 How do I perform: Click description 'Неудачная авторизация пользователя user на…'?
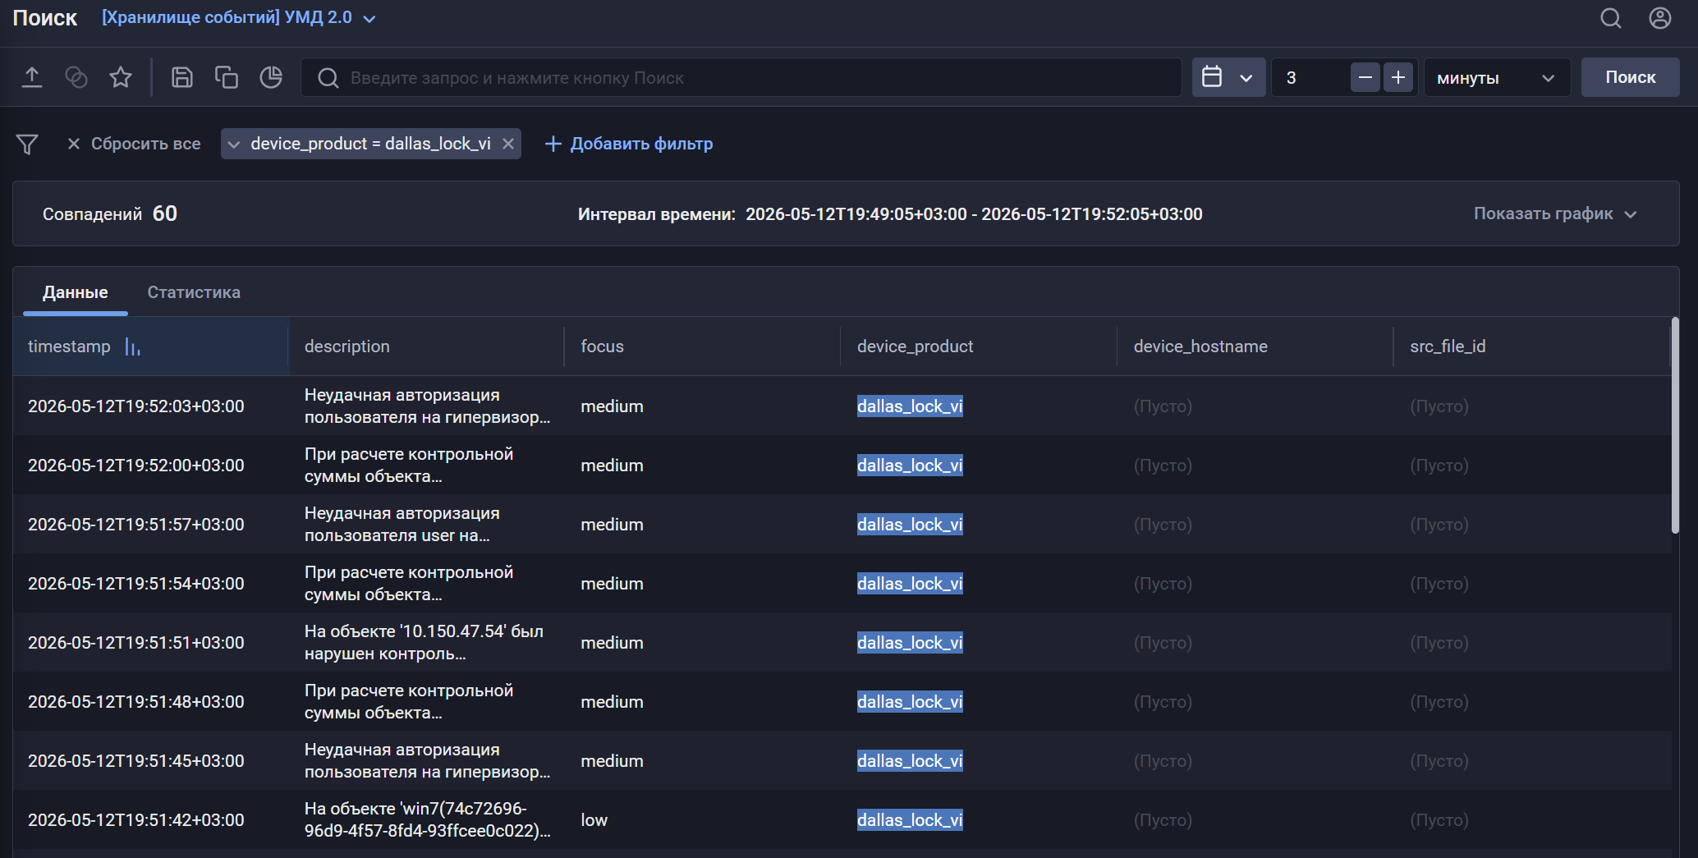(402, 525)
